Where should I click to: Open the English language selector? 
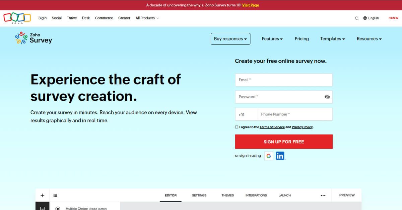[x=371, y=18]
